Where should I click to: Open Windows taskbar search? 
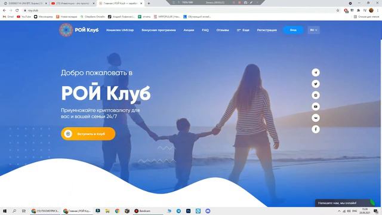pos(14,211)
